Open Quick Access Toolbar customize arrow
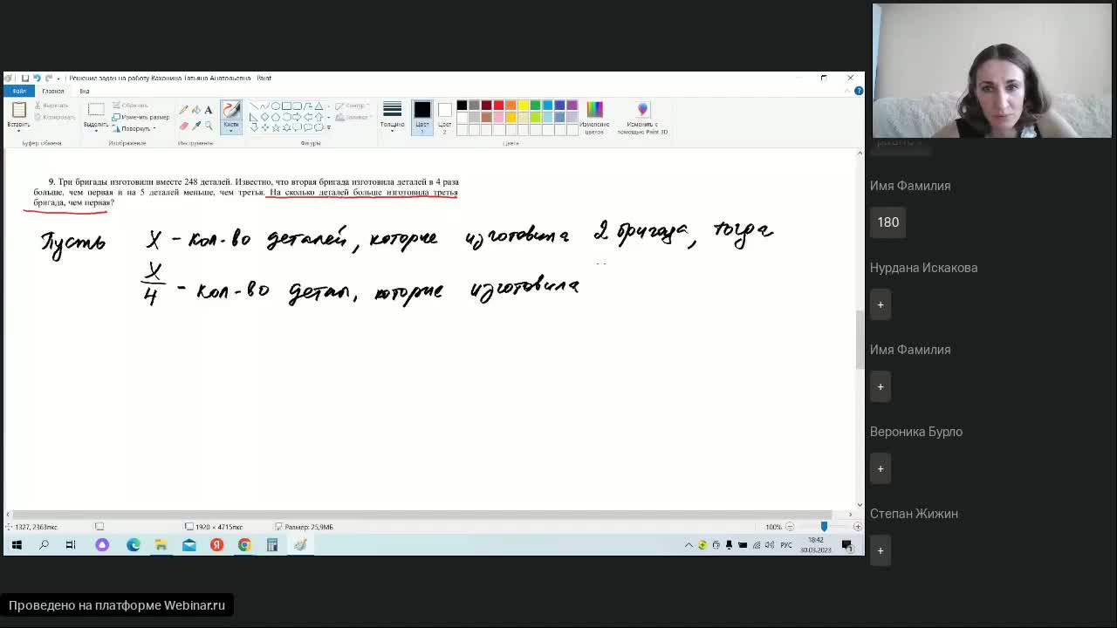 pos(58,78)
